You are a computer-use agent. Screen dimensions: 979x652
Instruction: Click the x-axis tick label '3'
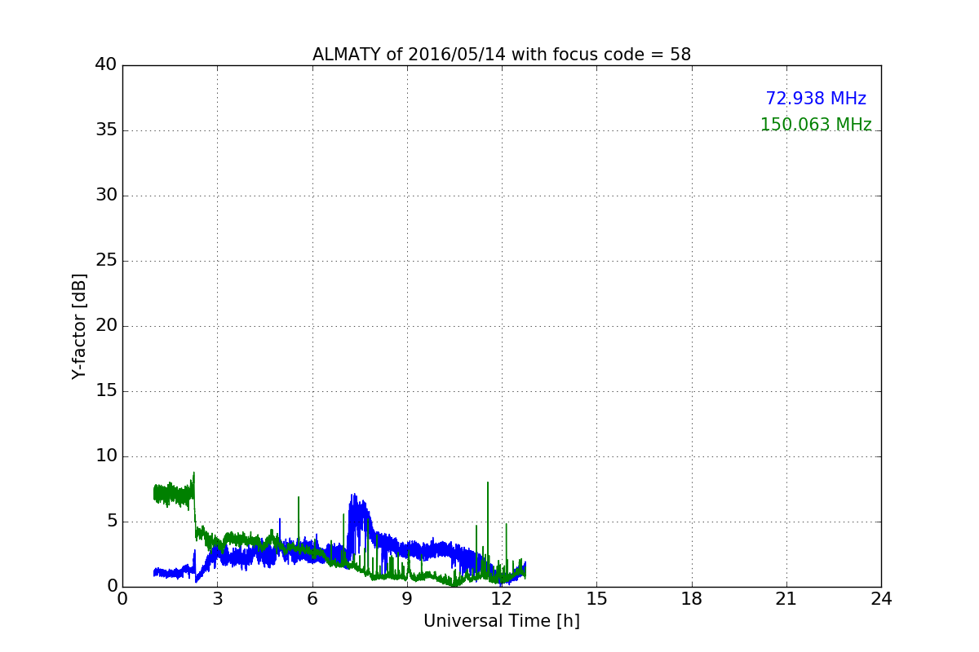217,598
